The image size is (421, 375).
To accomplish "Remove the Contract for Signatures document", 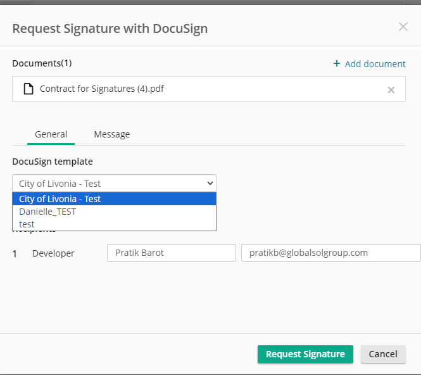I will point(391,90).
